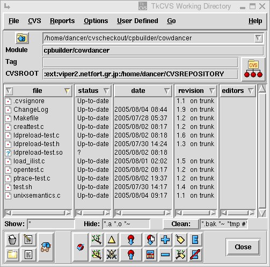This screenshot has height=267, width=270.
Task: Open the Go menu
Action: tap(171, 21)
